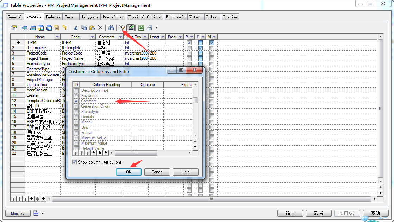Click dialog list's vertical scrollbar thumb

[195, 100]
